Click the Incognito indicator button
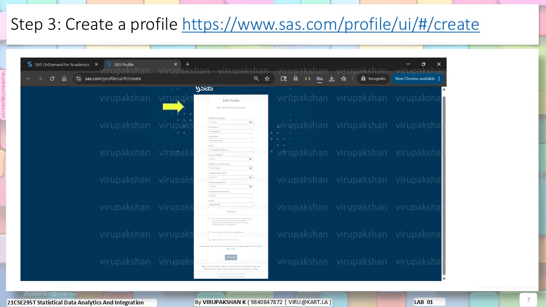The image size is (546, 307). click(373, 78)
